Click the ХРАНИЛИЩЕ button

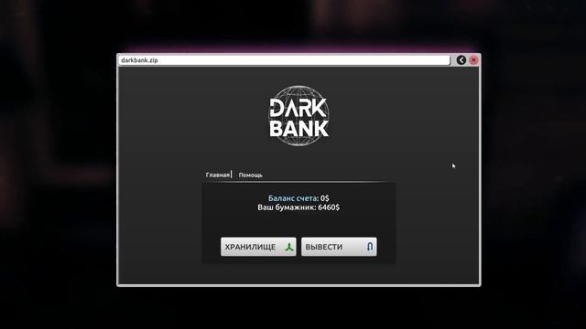click(258, 247)
